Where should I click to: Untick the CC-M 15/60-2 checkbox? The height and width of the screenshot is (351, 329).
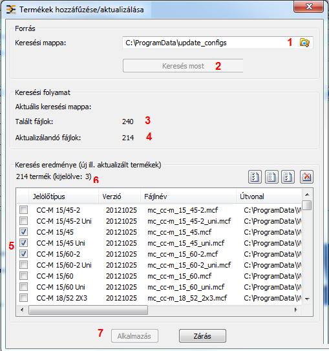[23, 254]
